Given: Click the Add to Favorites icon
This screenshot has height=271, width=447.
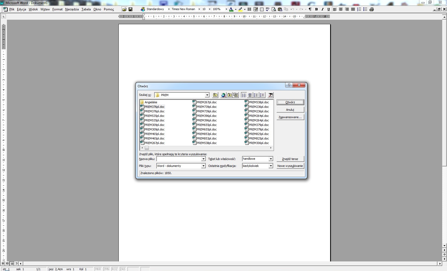Looking at the screenshot, I should pos(236,95).
